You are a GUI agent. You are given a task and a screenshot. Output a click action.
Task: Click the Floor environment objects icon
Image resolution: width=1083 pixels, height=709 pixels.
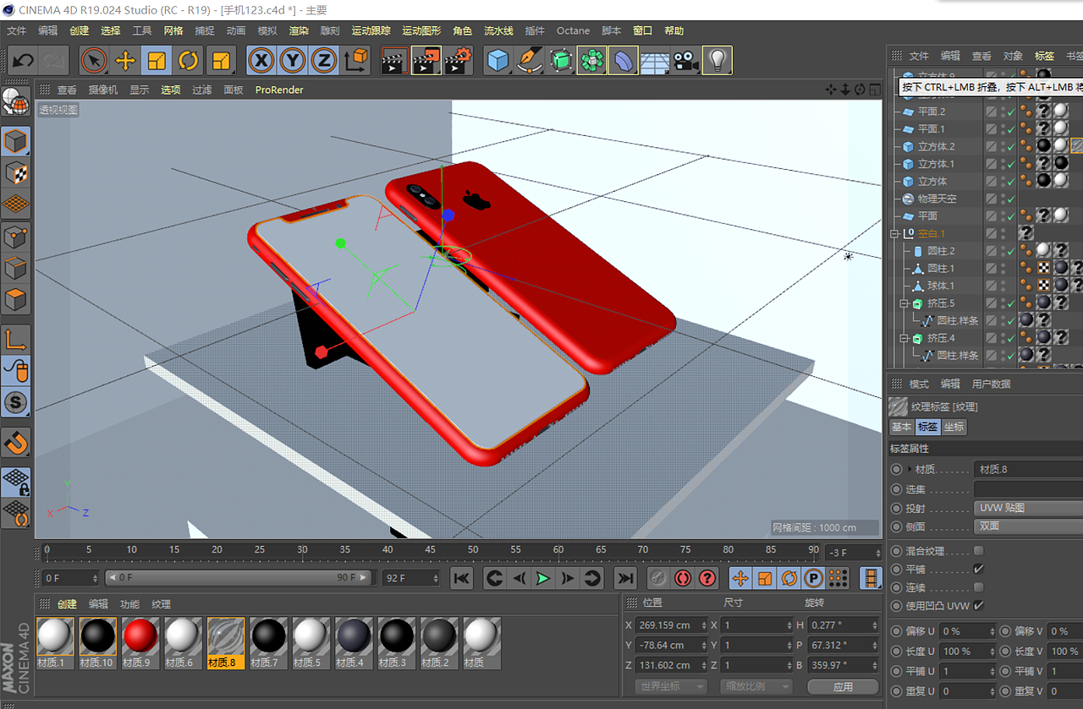tap(655, 61)
